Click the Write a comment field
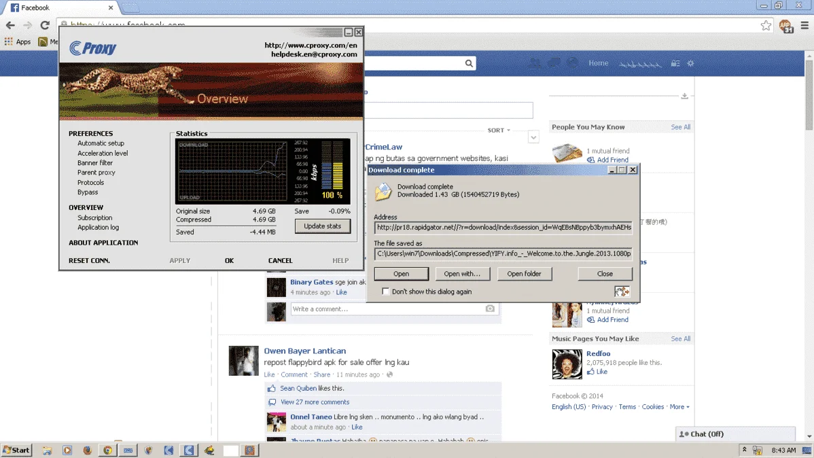The image size is (814, 458). click(x=387, y=309)
